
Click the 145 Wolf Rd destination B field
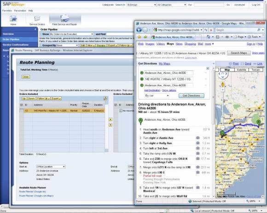coord(168,79)
